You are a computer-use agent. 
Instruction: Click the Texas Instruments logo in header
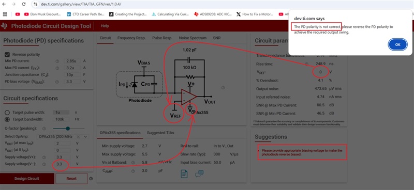5,26
